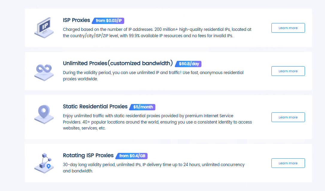The height and width of the screenshot is (191, 325).
Task: Click the ISP Proxies description text
Action: pyautogui.click(x=157, y=33)
